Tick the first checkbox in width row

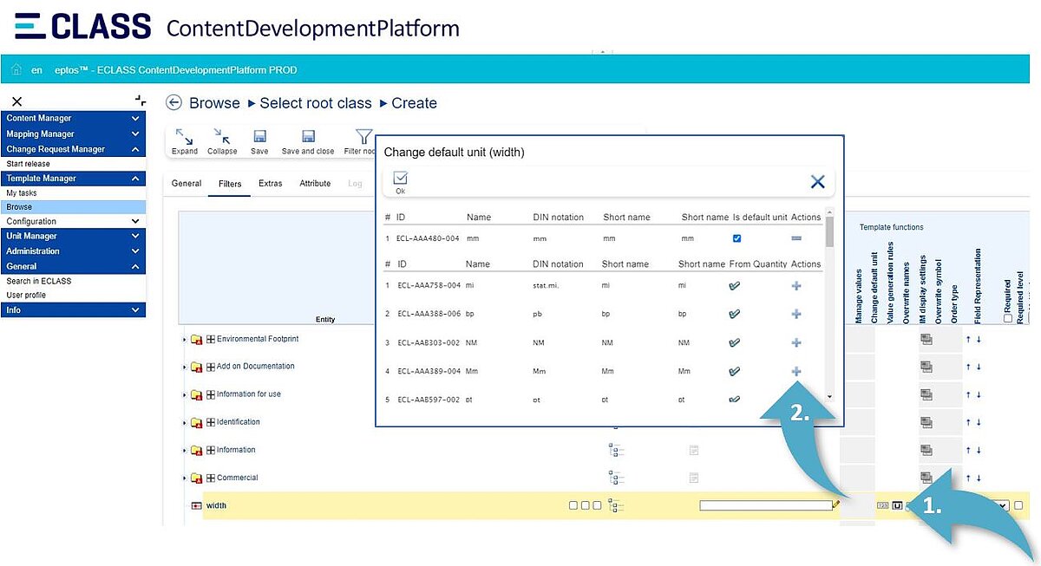pyautogui.click(x=573, y=505)
